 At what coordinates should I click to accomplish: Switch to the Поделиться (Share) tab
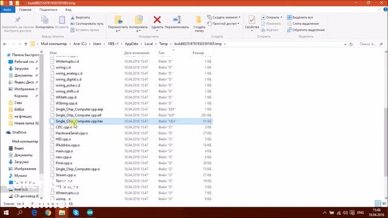coord(48,10)
